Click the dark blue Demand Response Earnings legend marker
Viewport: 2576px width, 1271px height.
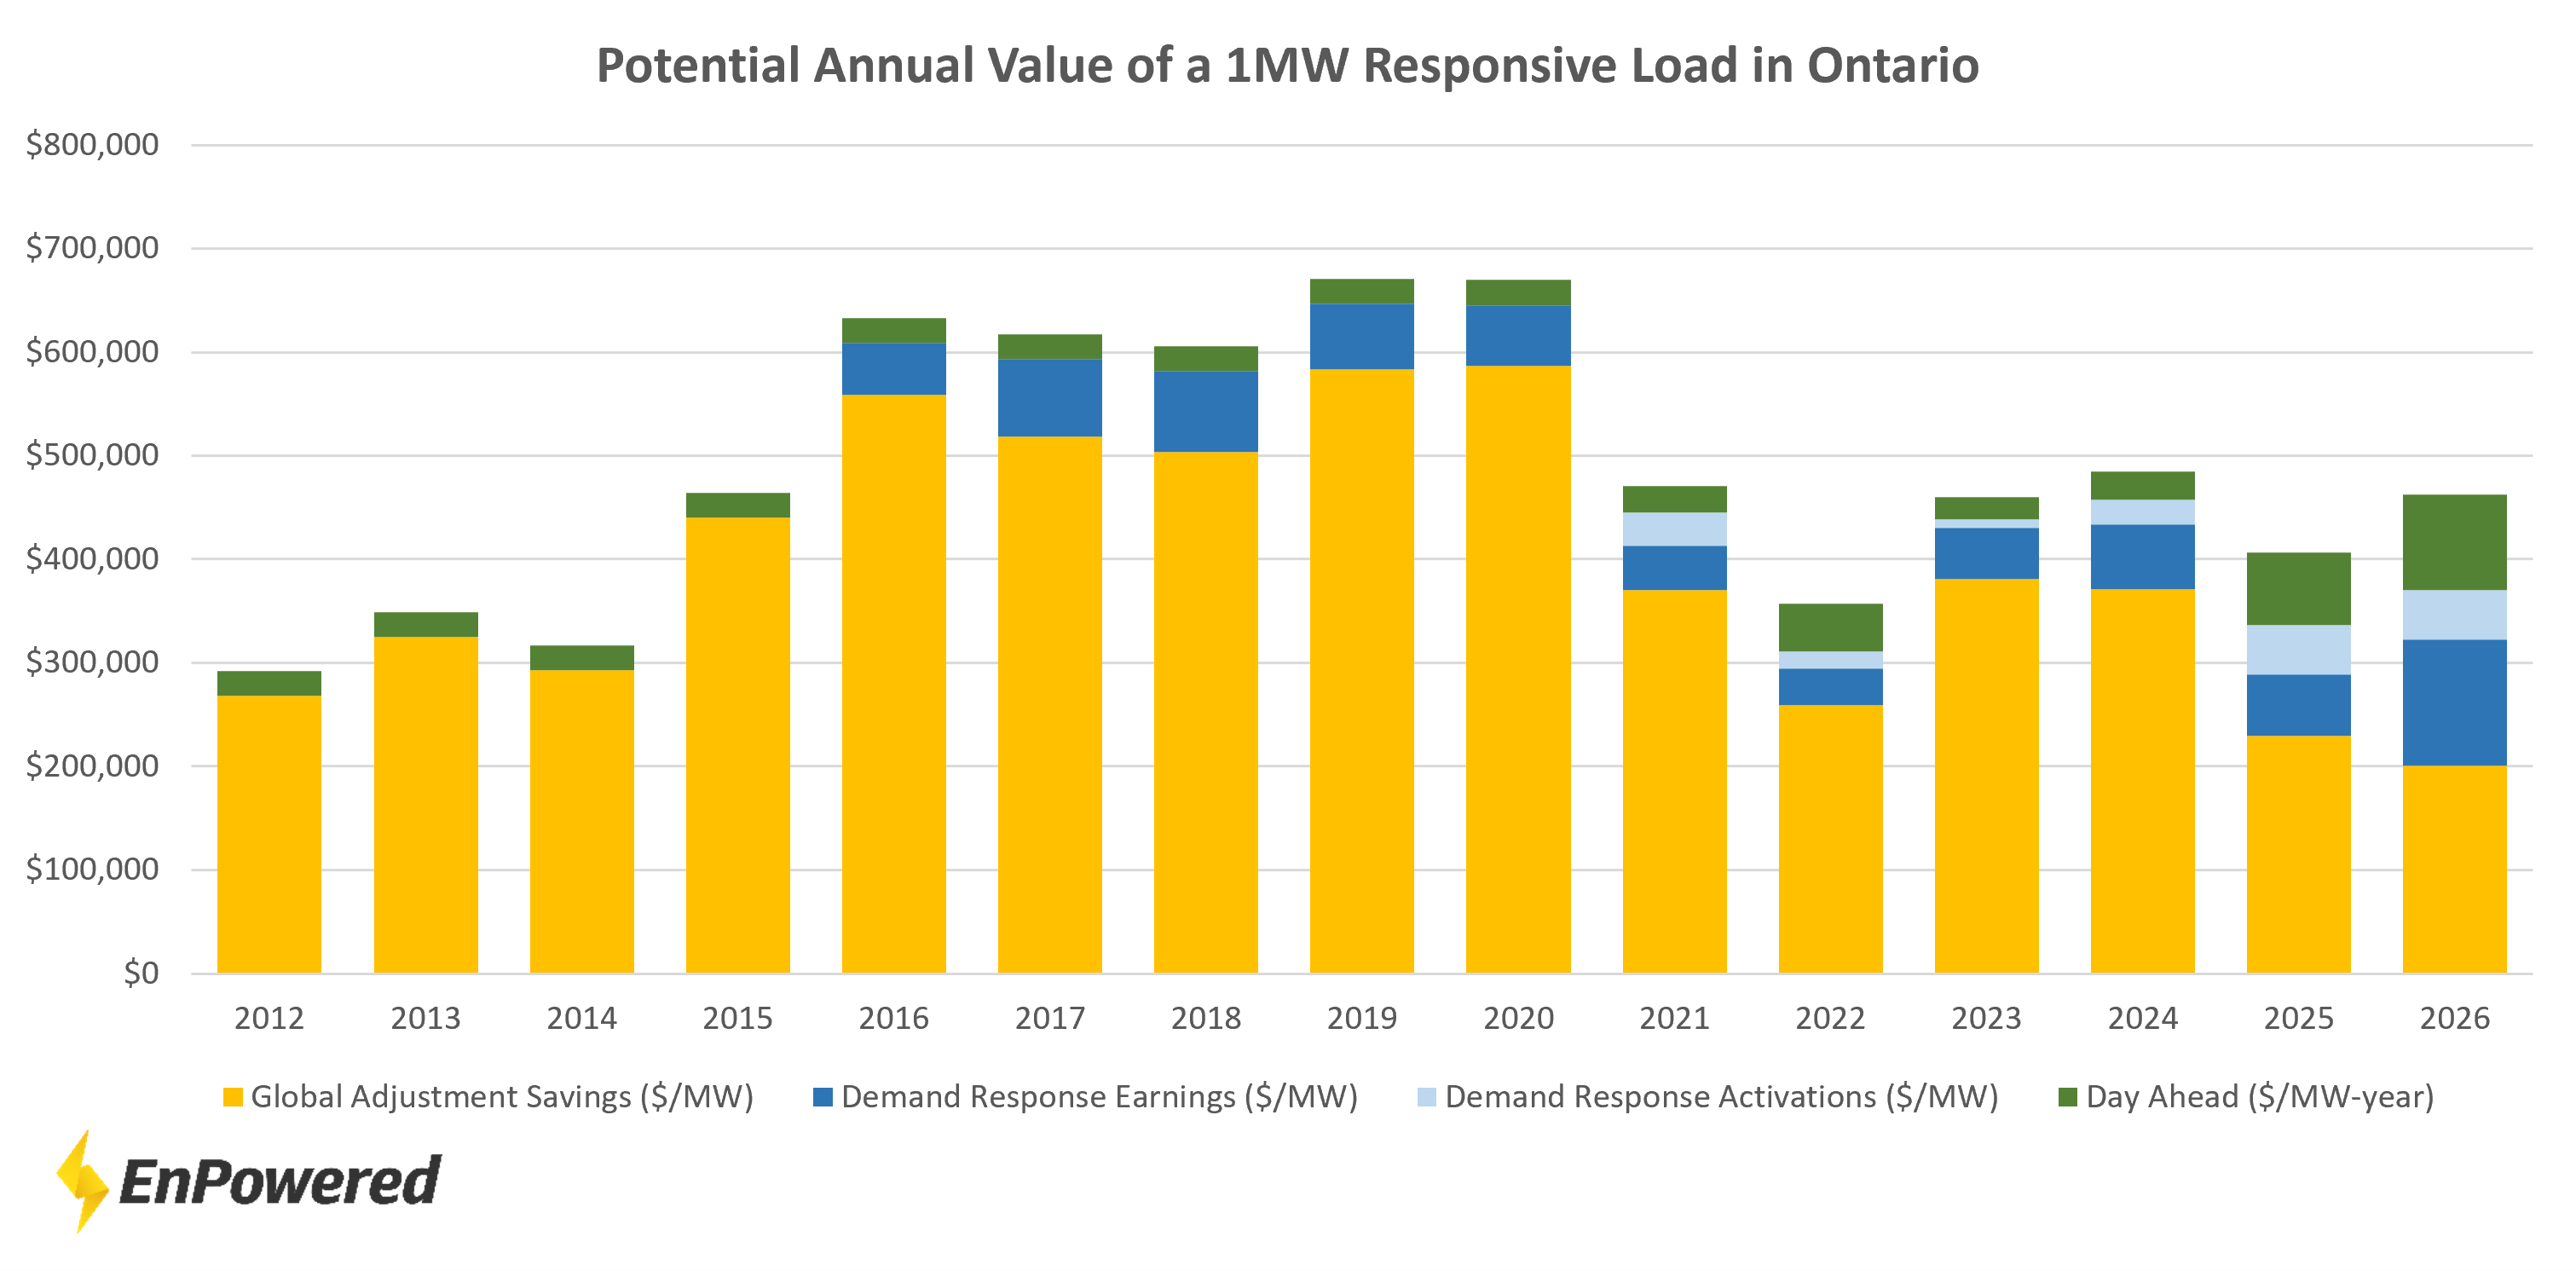822,1096
